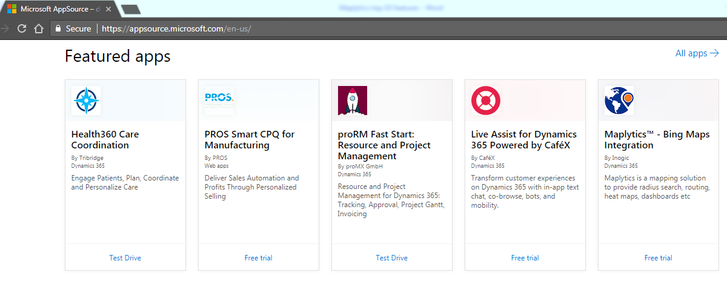
Task: Click Transform customer experiences description text
Action: click(x=525, y=191)
